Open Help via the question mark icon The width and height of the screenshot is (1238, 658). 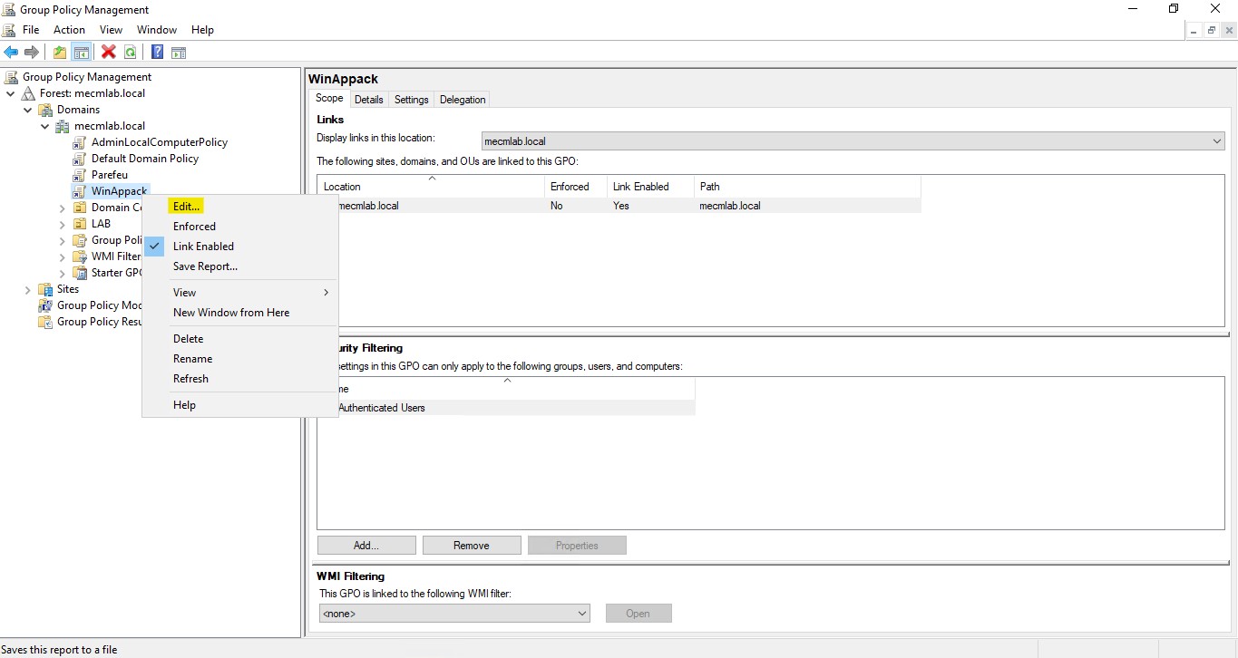tap(156, 52)
